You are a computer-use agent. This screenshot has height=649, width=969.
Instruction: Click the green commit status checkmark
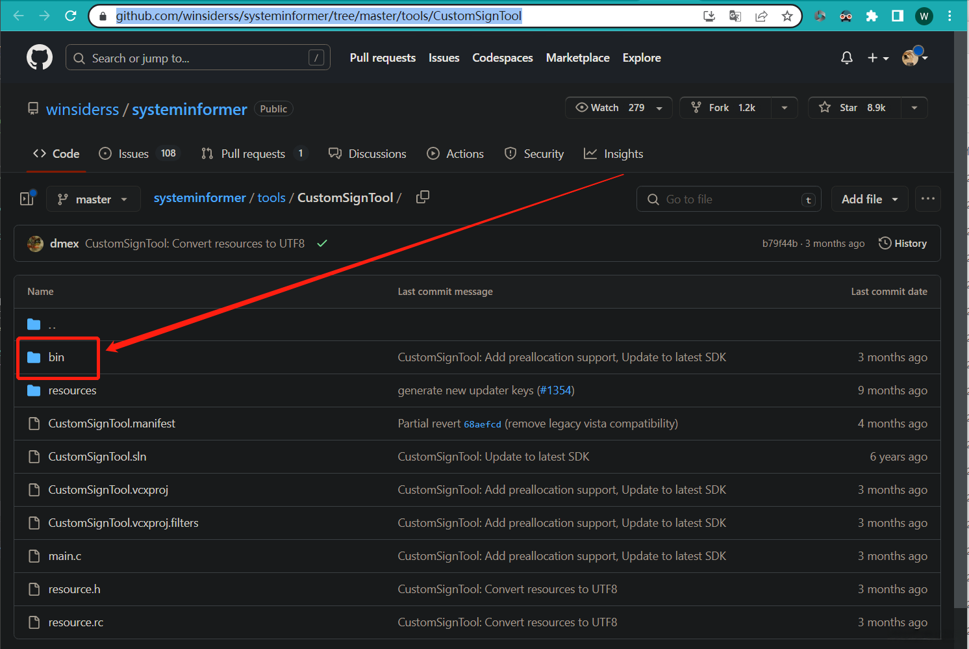click(322, 244)
